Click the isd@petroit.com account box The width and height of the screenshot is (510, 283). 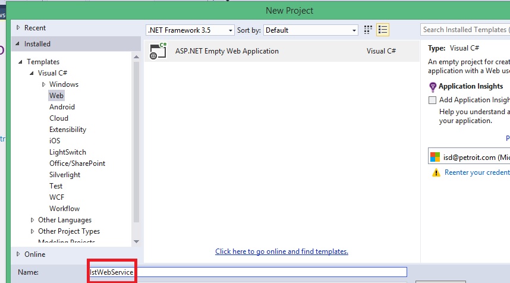[469, 157]
